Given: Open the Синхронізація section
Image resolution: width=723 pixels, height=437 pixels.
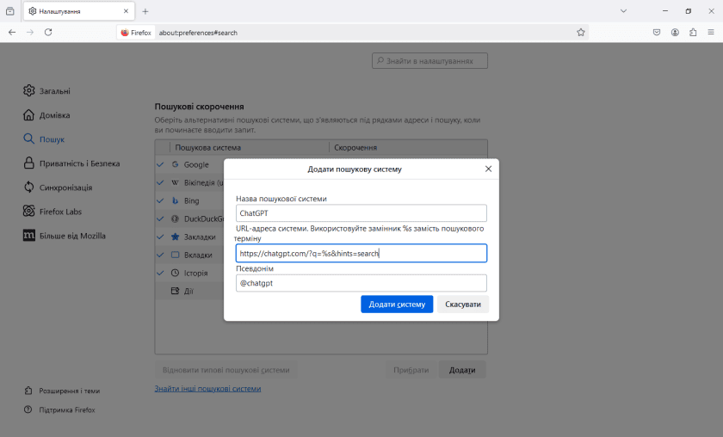Looking at the screenshot, I should coord(58,188).
